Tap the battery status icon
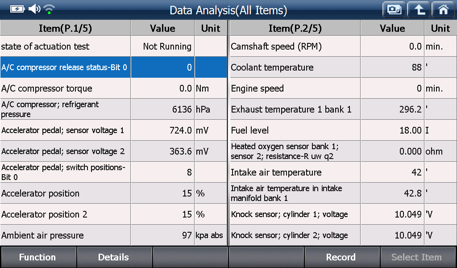457x268 pixels. point(17,9)
